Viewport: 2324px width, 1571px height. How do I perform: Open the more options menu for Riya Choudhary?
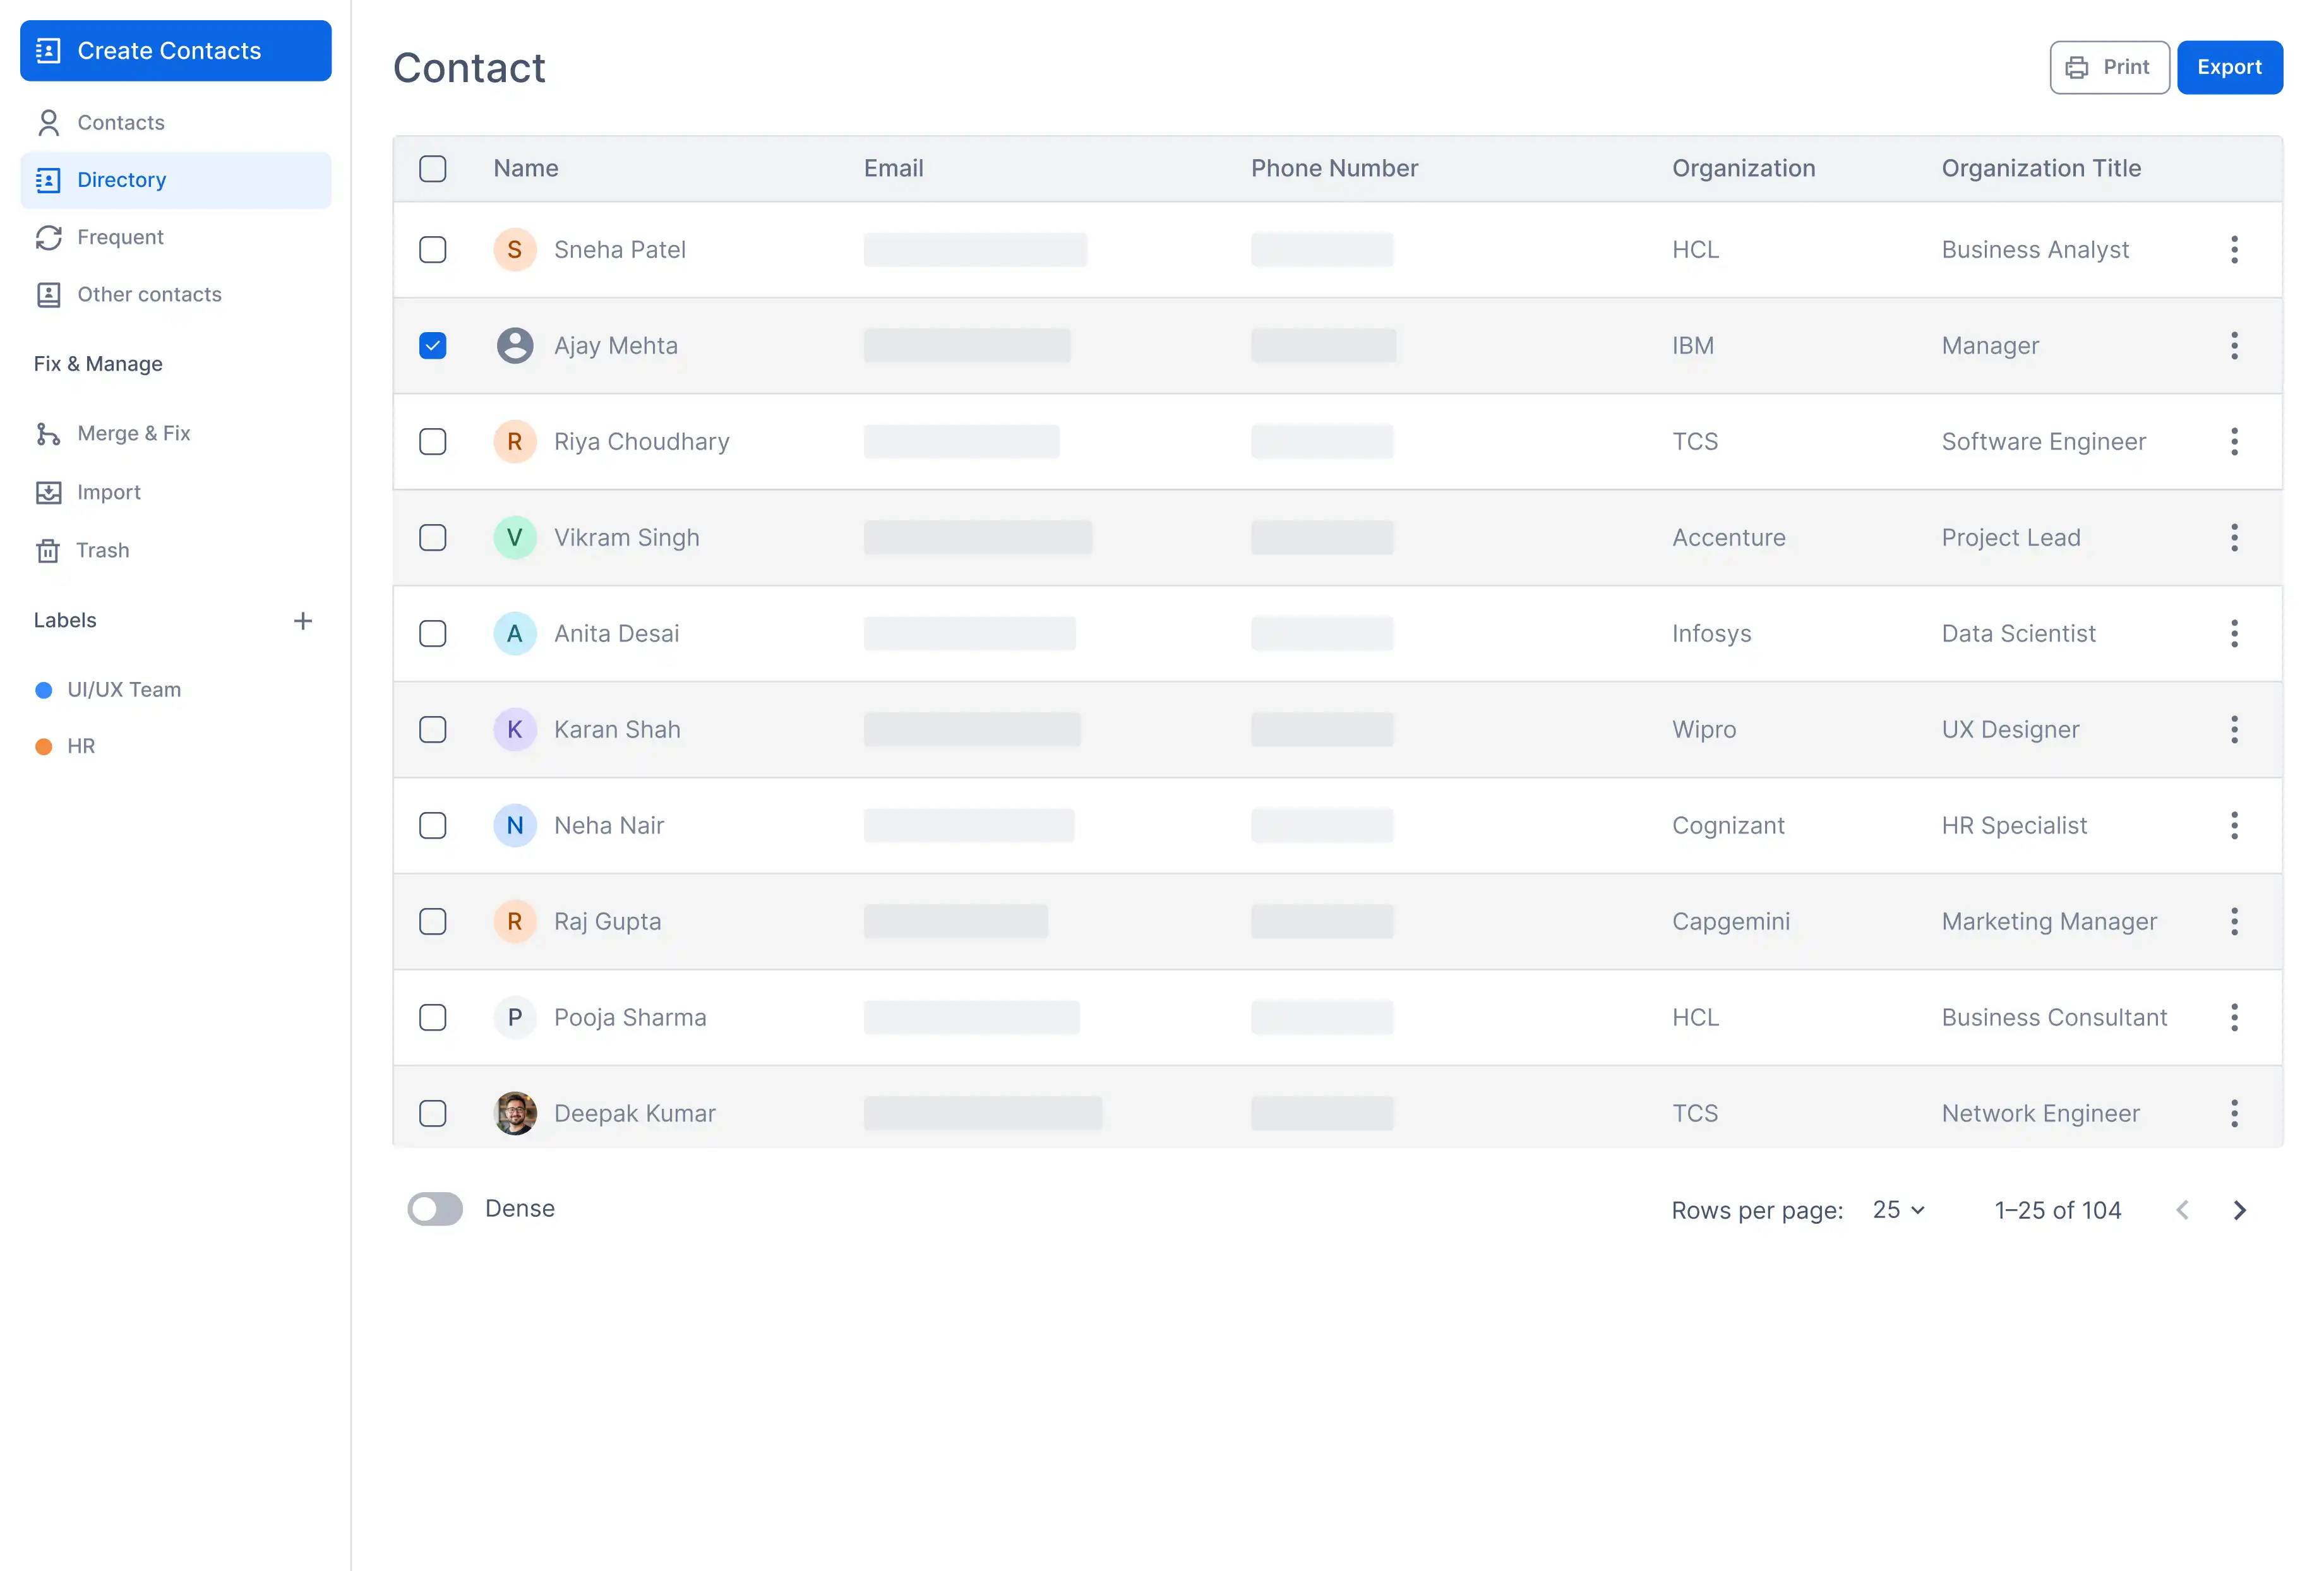(2234, 441)
